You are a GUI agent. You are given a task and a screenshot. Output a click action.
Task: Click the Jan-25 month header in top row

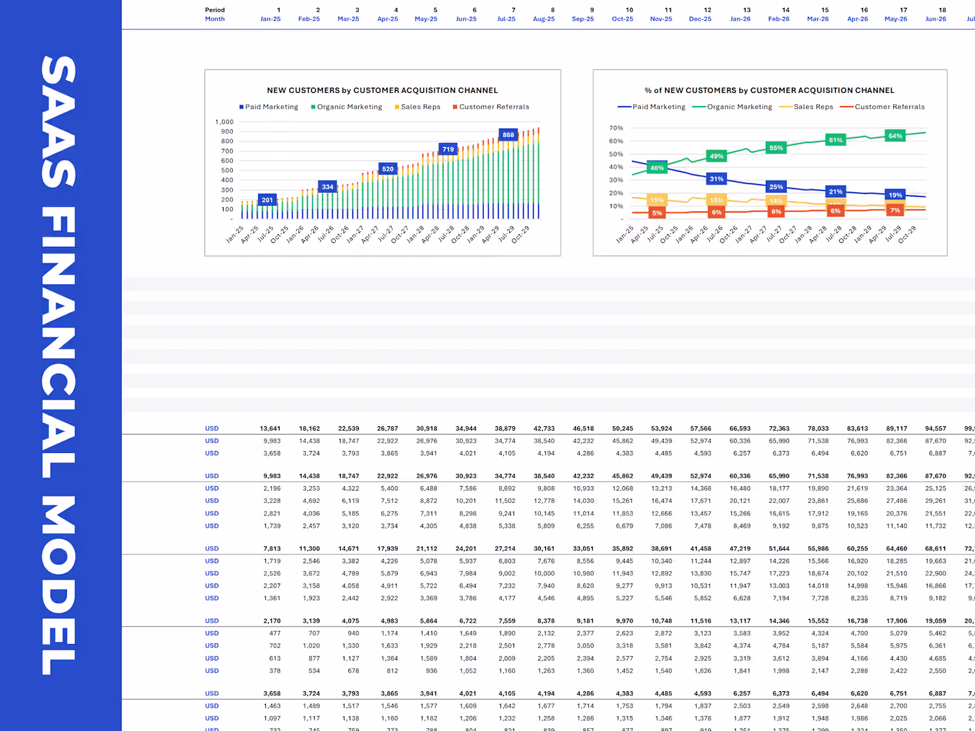coord(270,19)
